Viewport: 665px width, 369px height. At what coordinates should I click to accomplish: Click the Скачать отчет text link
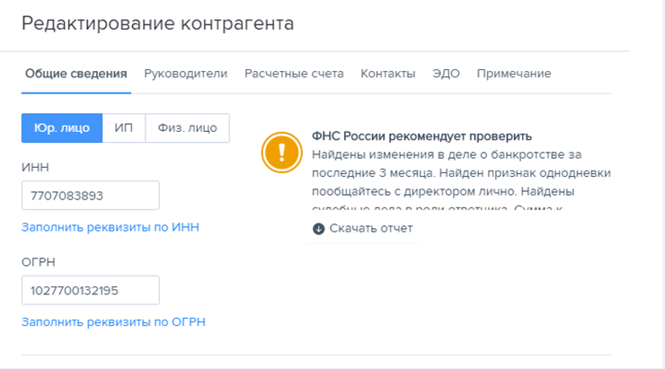click(371, 228)
